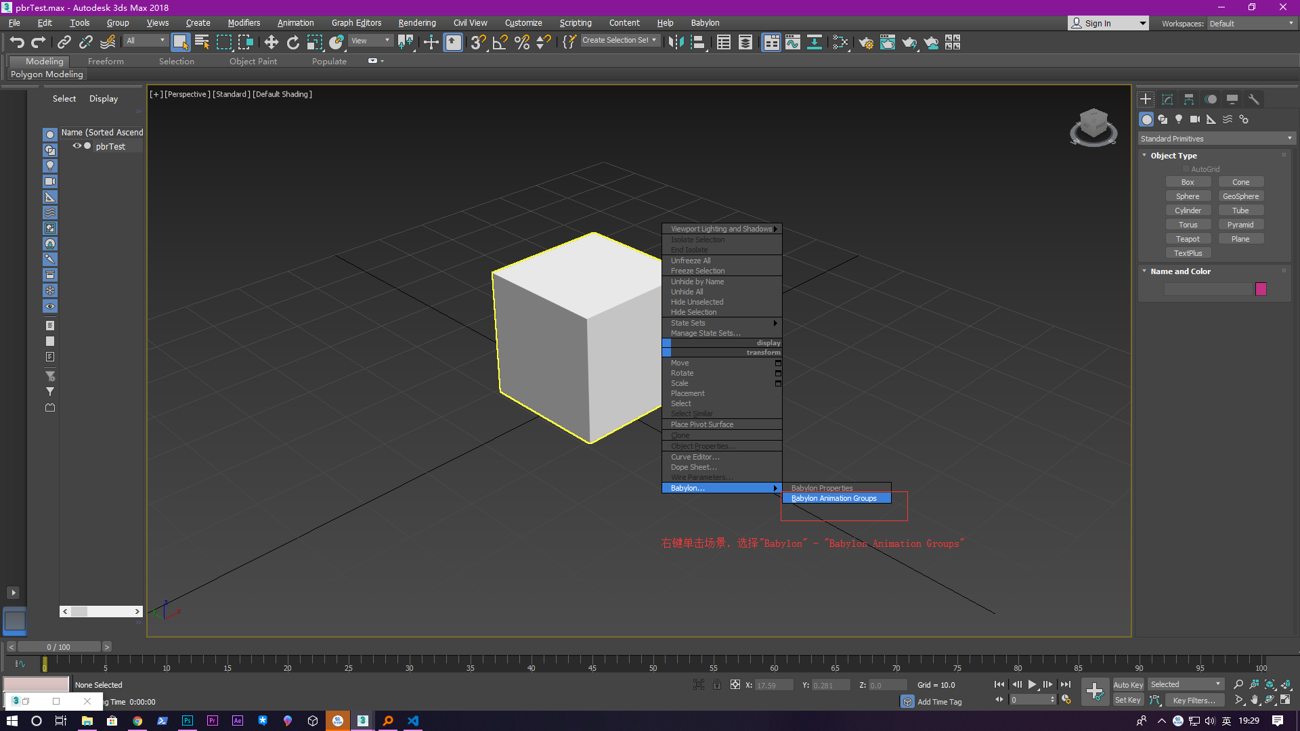
Task: Open the selection filter All dropdown
Action: pyautogui.click(x=145, y=41)
